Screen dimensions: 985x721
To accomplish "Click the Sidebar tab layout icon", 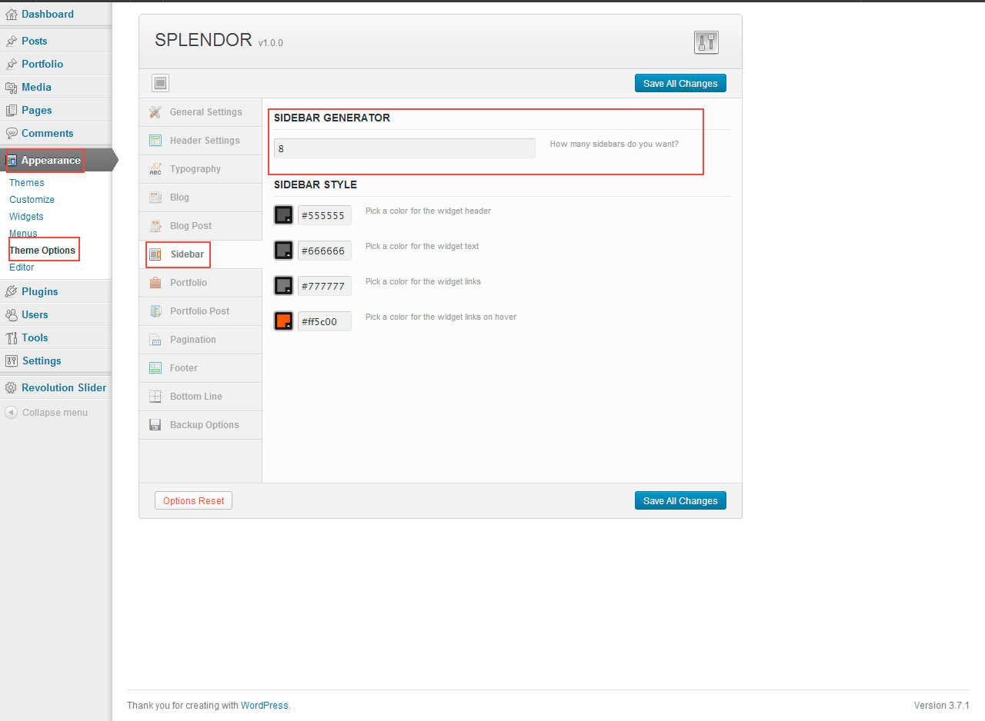I will point(155,254).
